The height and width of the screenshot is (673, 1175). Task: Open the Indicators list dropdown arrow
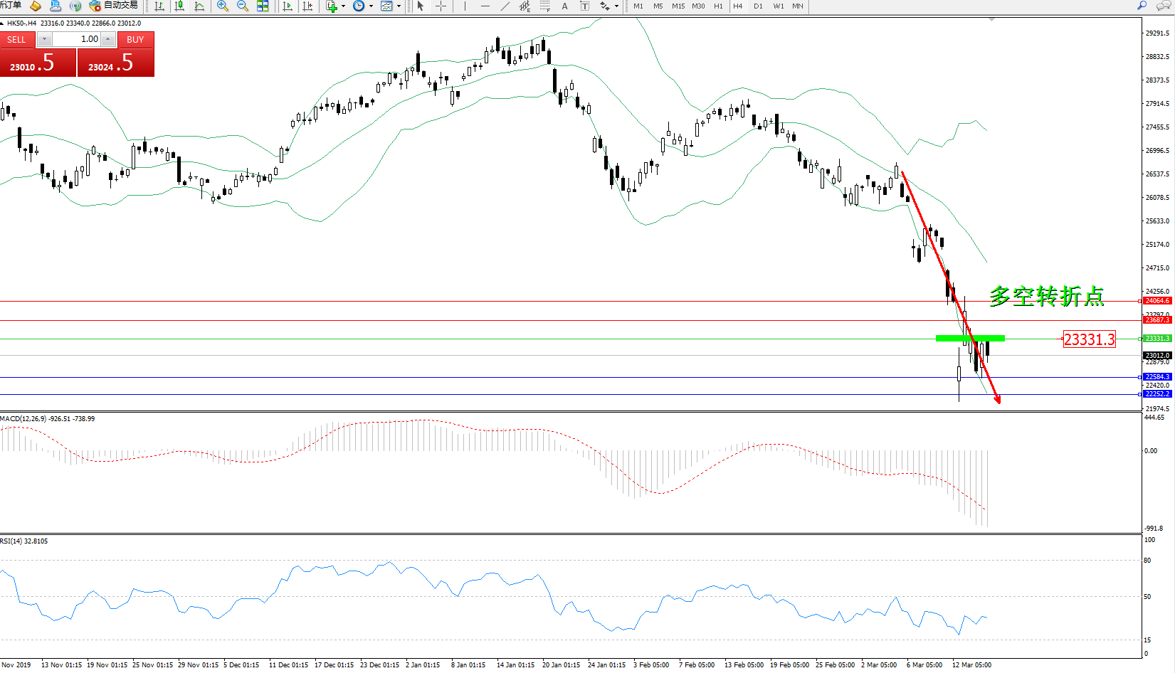343,6
